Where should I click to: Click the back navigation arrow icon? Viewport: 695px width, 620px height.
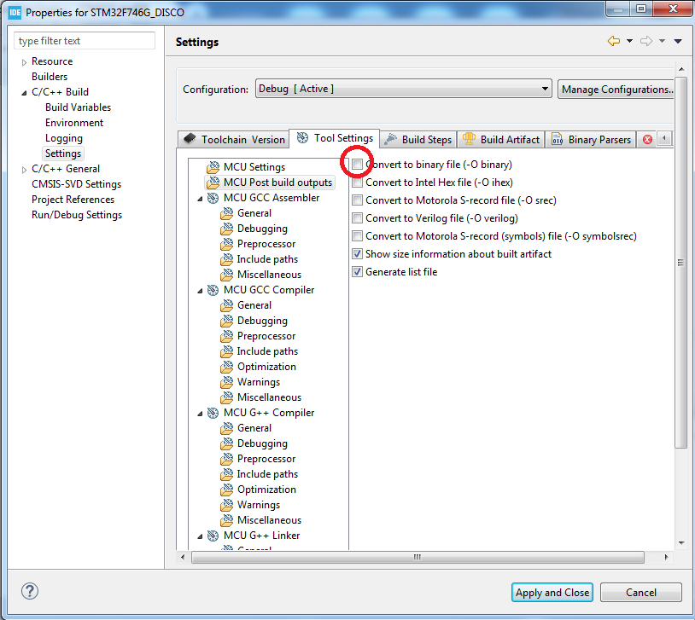tap(614, 41)
